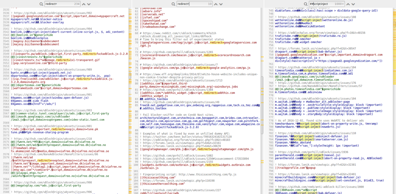The height and width of the screenshot is (194, 396).
Task: Go to next 'redirect=' match in left pane
Action: (89, 4)
